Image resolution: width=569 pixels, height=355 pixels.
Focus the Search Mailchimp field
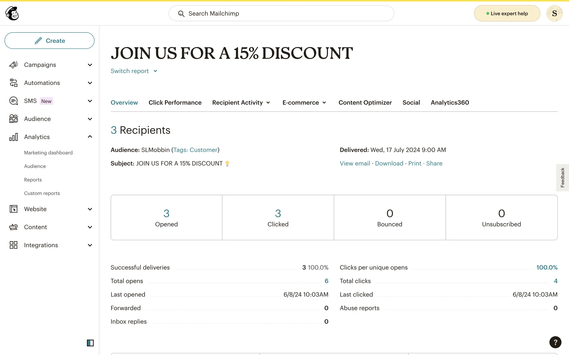(282, 14)
